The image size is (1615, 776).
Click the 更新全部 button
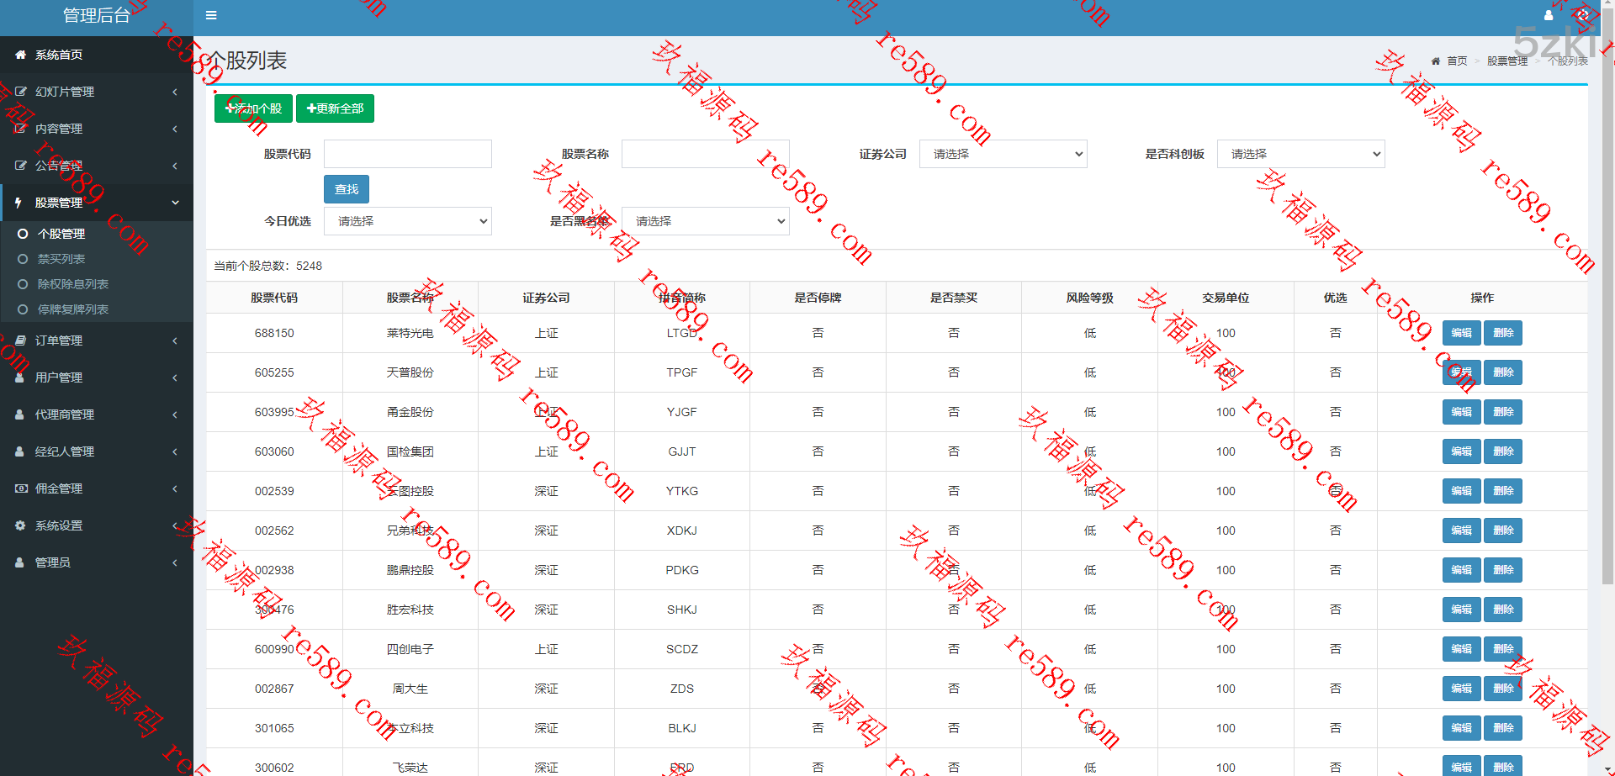(x=335, y=108)
